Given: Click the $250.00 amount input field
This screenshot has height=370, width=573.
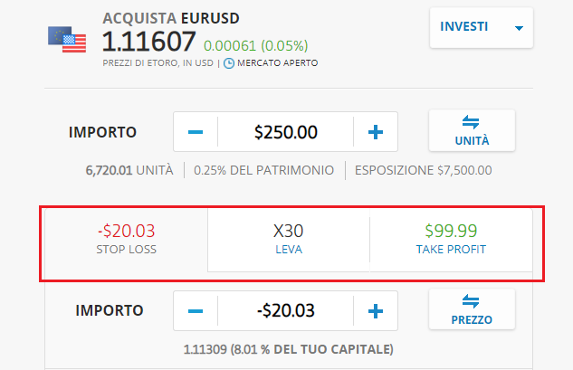Looking at the screenshot, I should click(285, 132).
